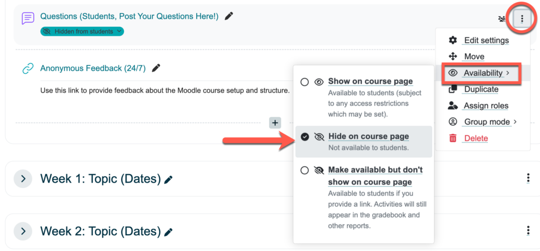This screenshot has height=251, width=540.
Task: Expand the Week 2 section chevron
Action: [x=23, y=232]
